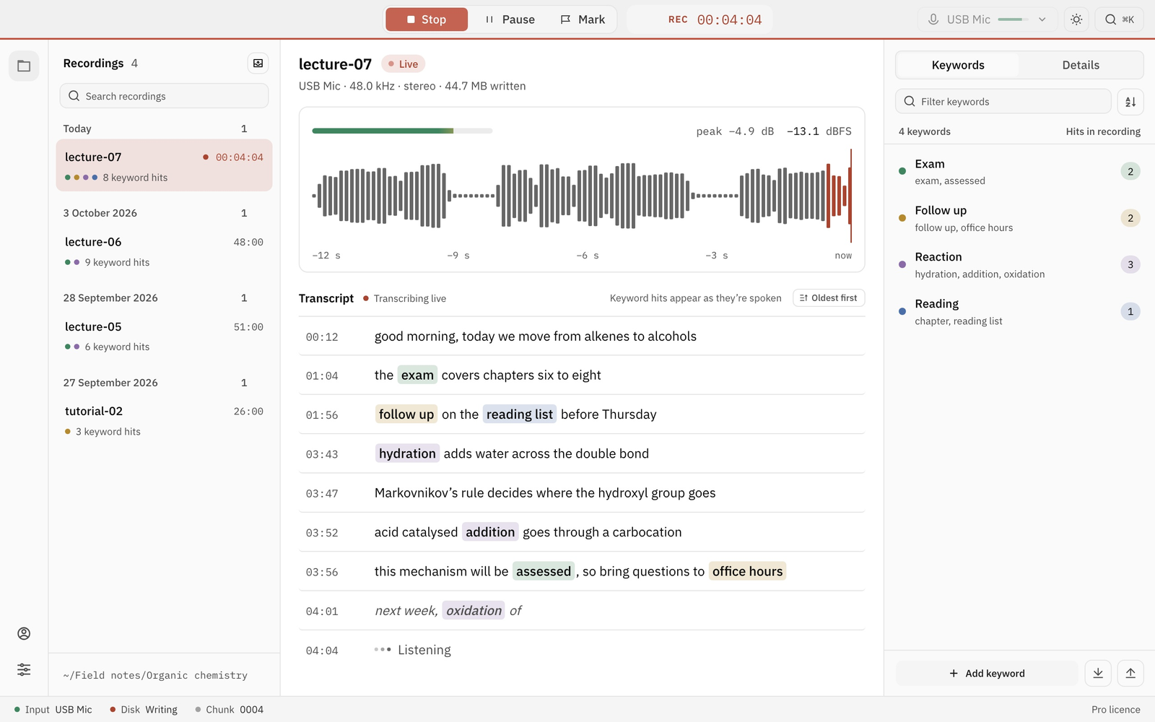Open the folder library icon in sidebar
The image size is (1155, 722).
[24, 66]
